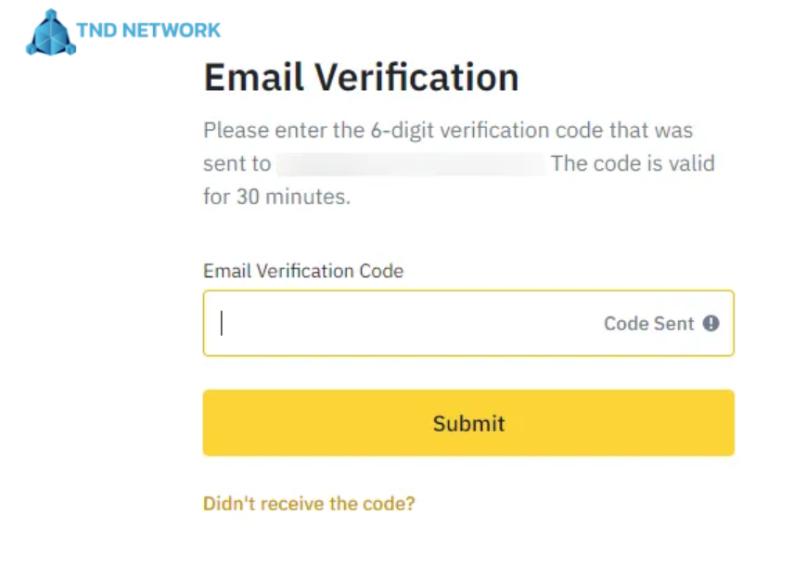Click the TND NETWORK brand text
The height and width of the screenshot is (566, 806).
149,31
